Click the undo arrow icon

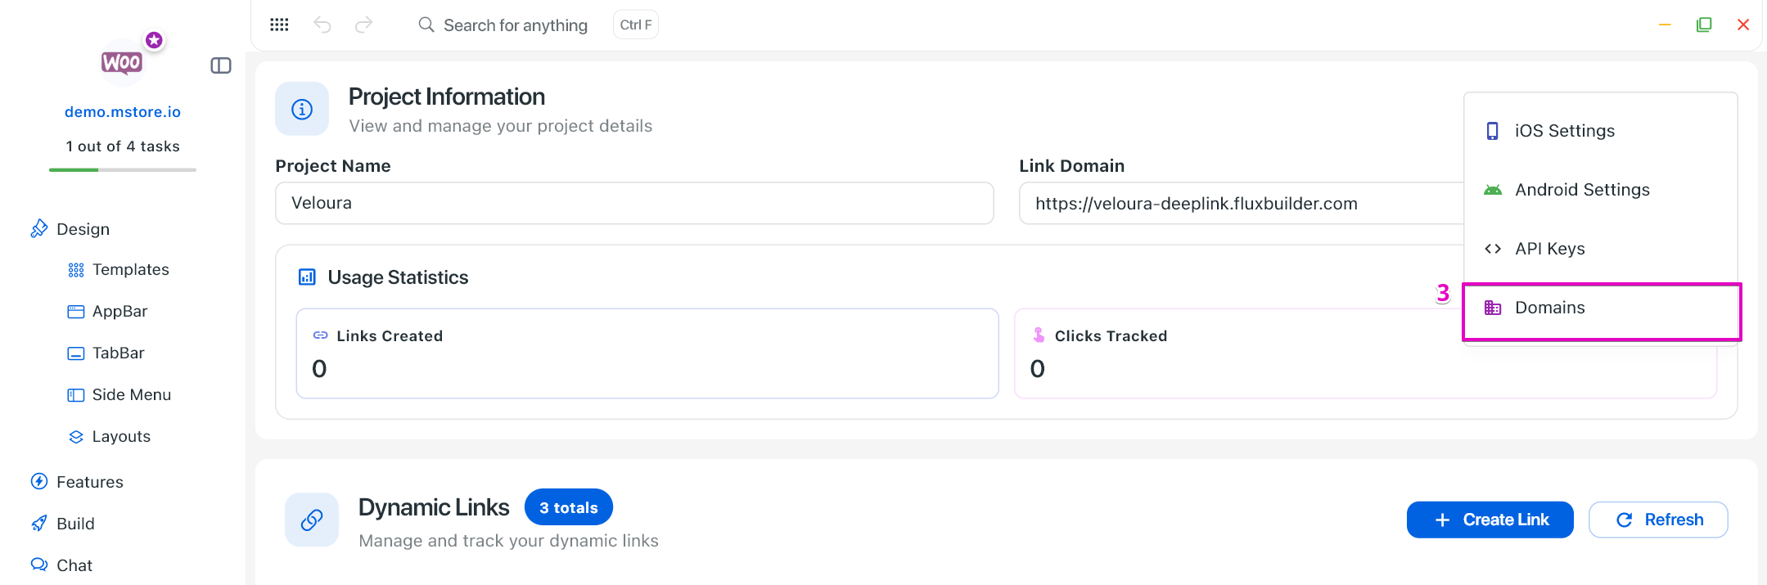point(322,25)
